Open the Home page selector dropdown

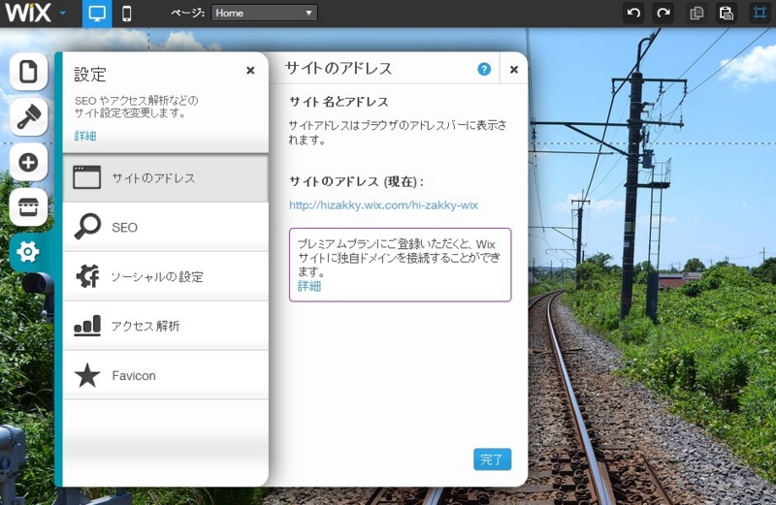(x=264, y=13)
